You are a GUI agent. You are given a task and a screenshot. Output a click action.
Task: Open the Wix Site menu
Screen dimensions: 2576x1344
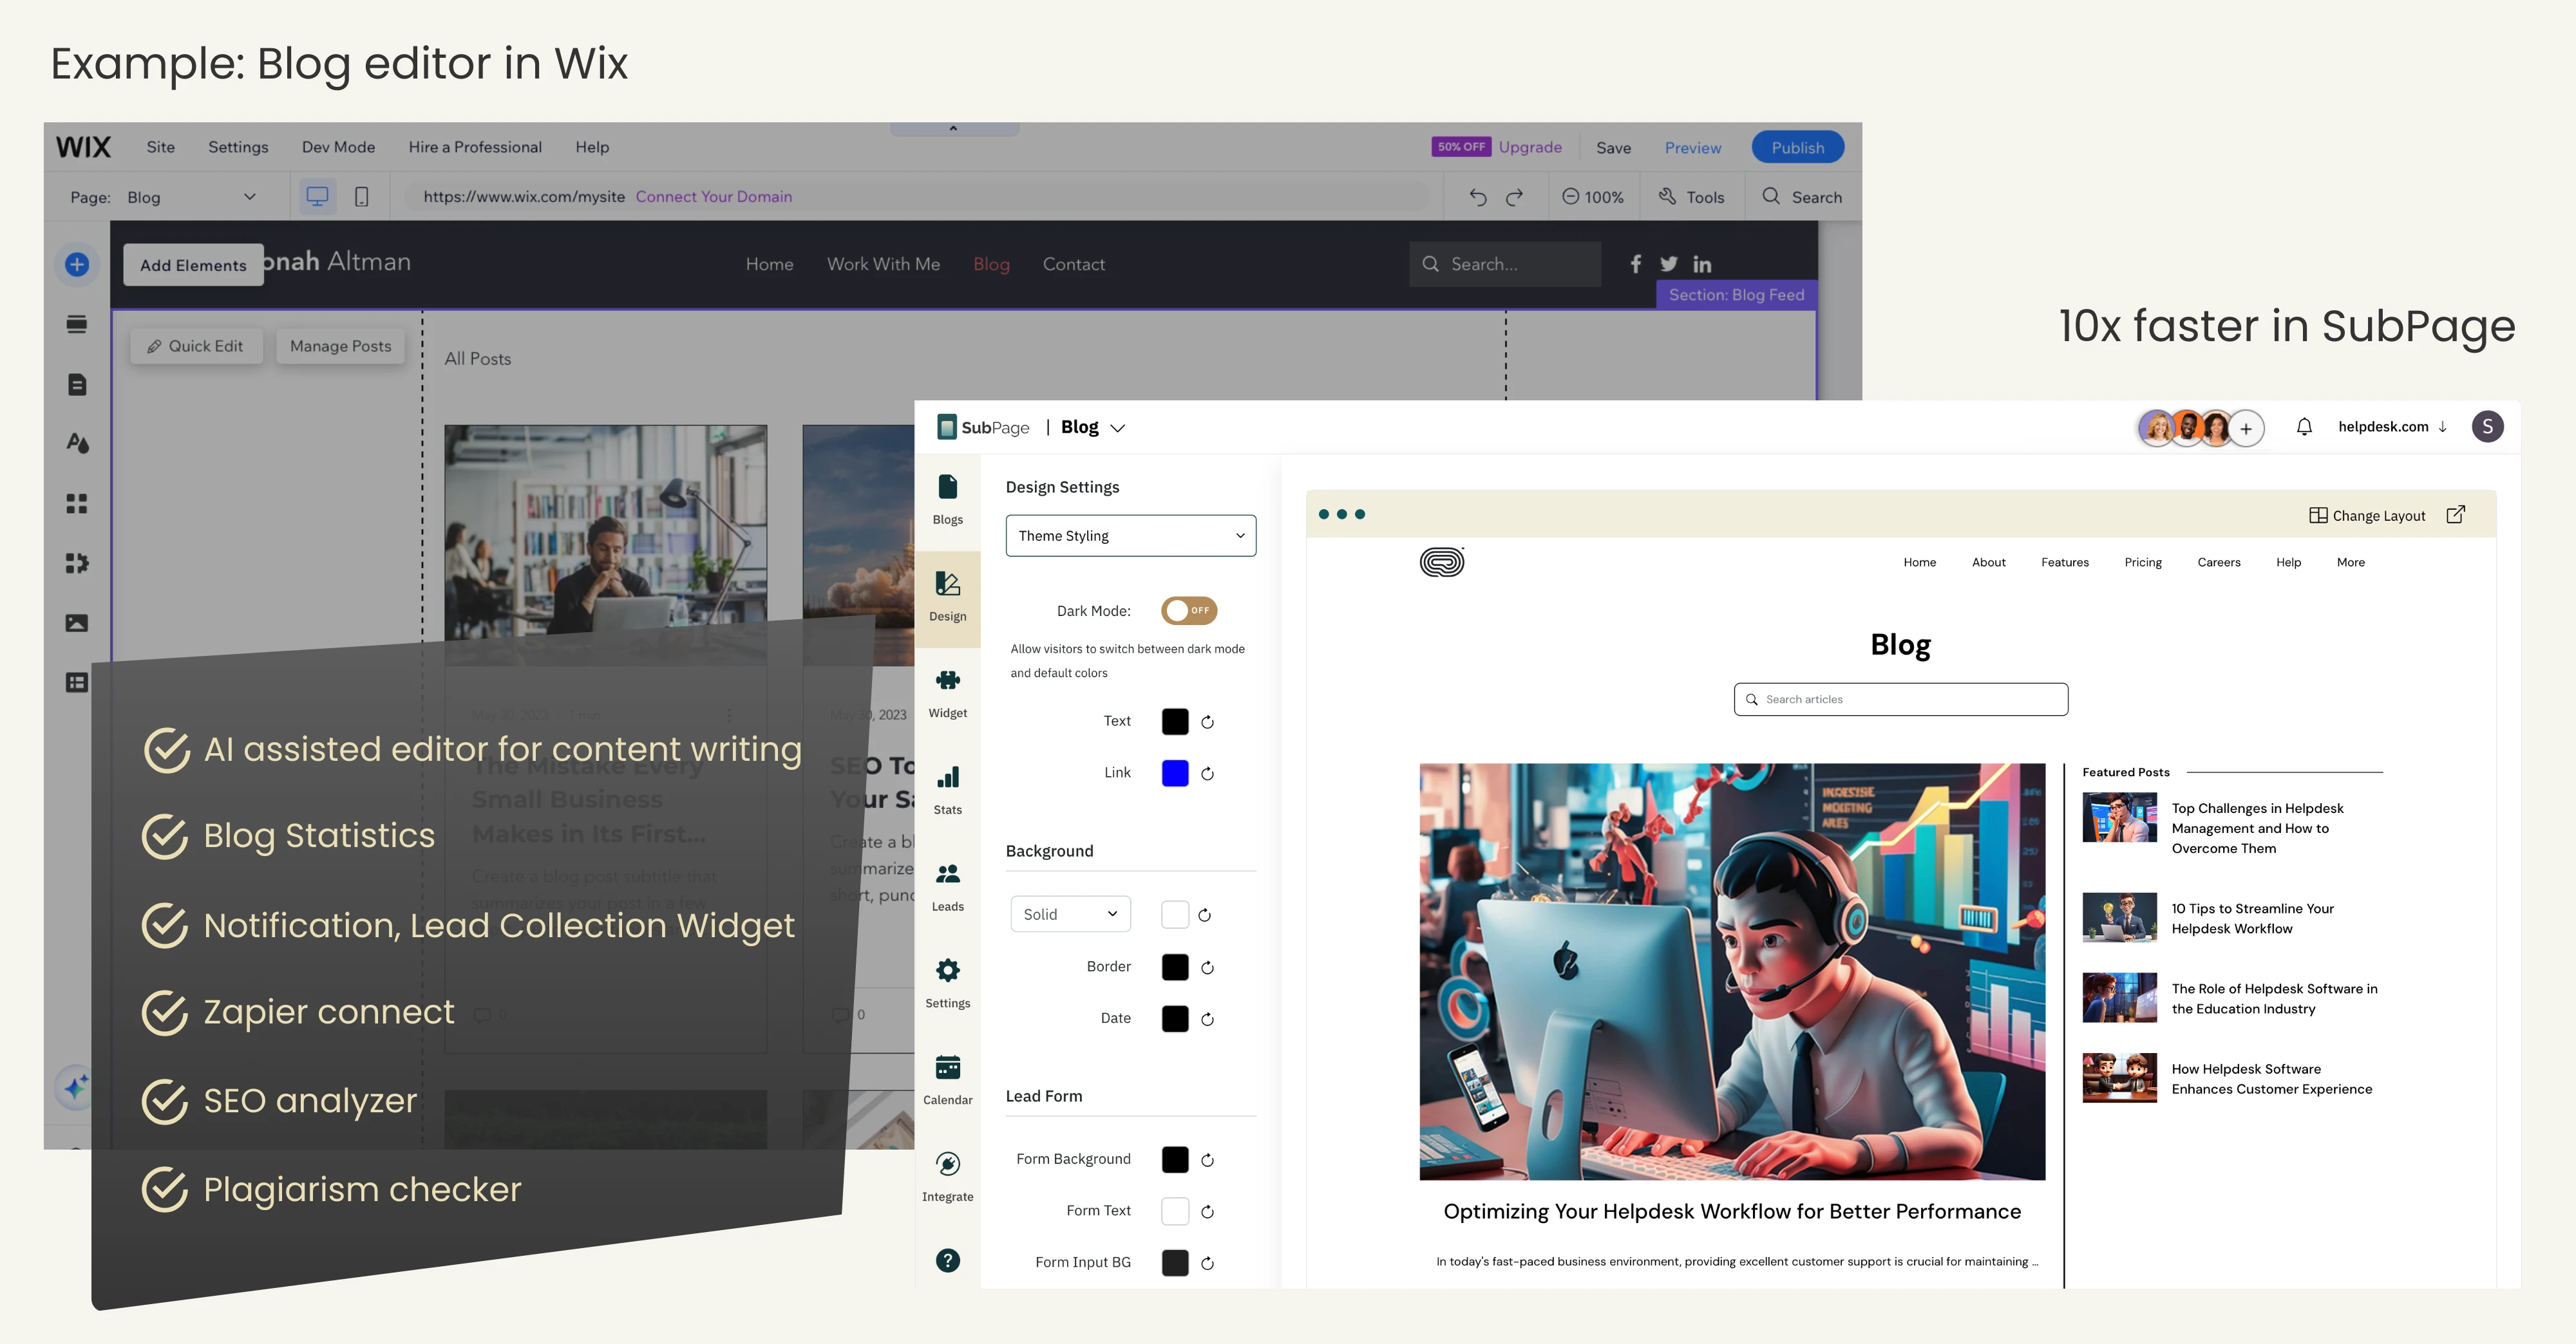(160, 147)
